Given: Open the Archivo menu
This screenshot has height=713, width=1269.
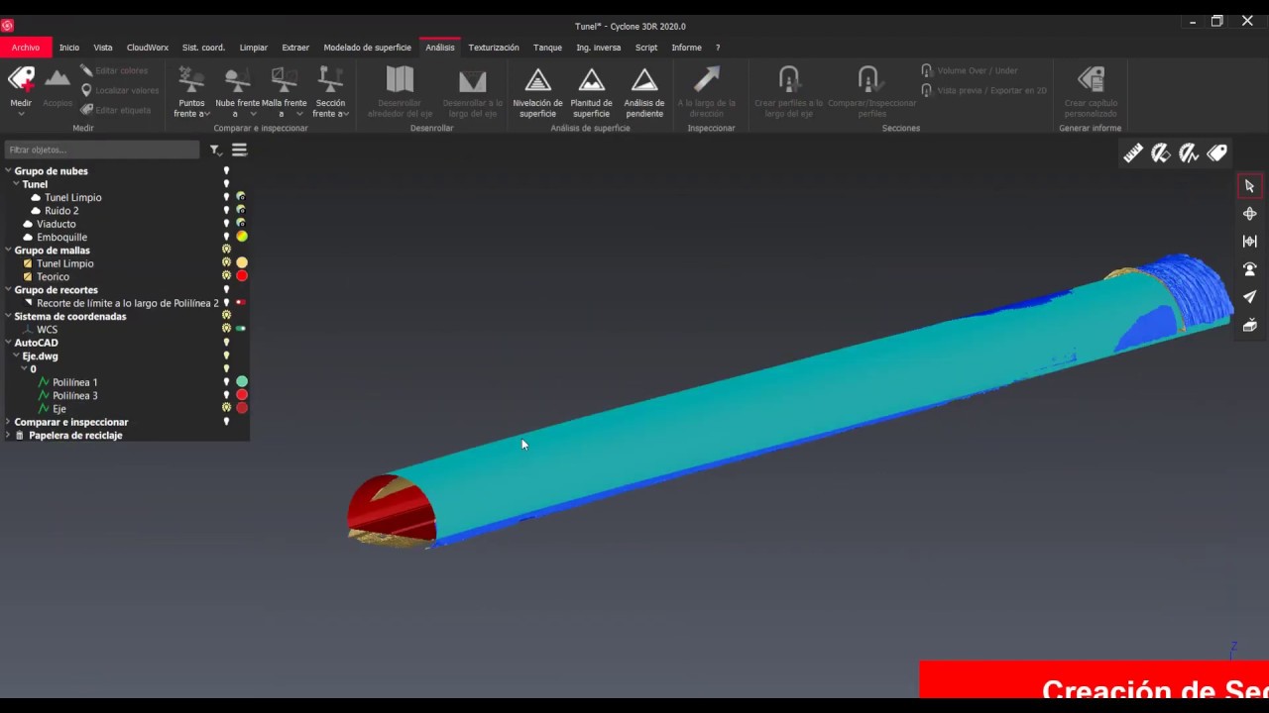Looking at the screenshot, I should (26, 48).
